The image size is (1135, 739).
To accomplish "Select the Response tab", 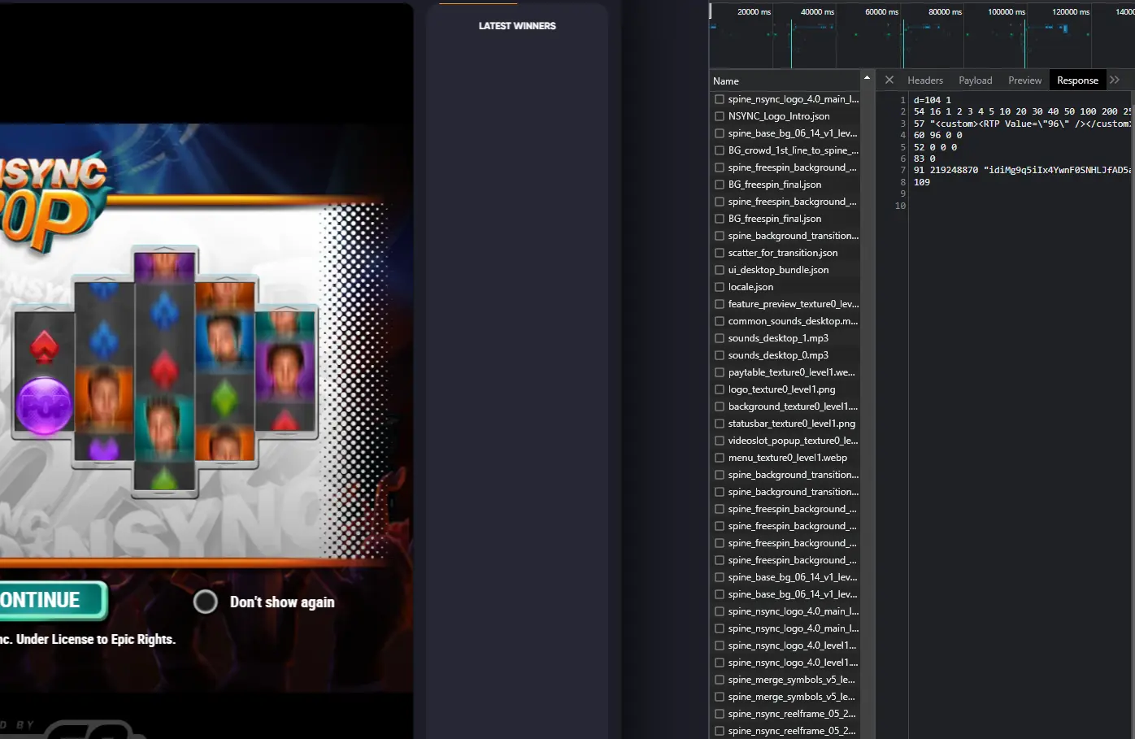I will tap(1077, 80).
